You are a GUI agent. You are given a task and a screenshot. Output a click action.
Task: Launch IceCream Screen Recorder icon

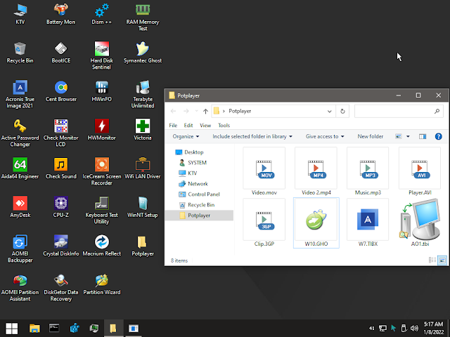101,171
